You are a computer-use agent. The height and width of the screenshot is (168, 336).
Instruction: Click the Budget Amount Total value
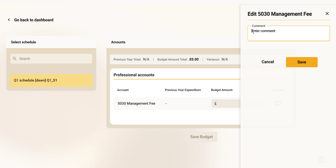[x=194, y=59]
